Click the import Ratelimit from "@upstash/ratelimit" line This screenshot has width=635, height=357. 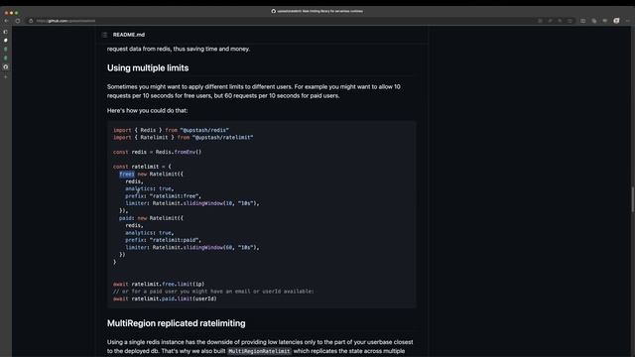[x=183, y=137]
